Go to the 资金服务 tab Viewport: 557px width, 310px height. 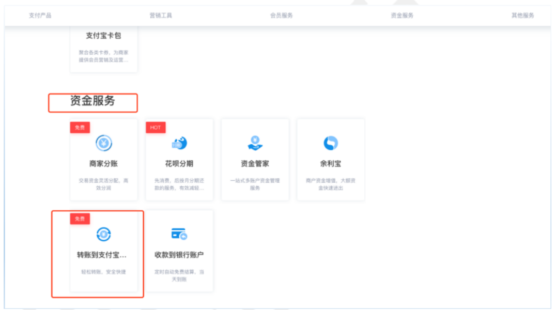pyautogui.click(x=402, y=16)
